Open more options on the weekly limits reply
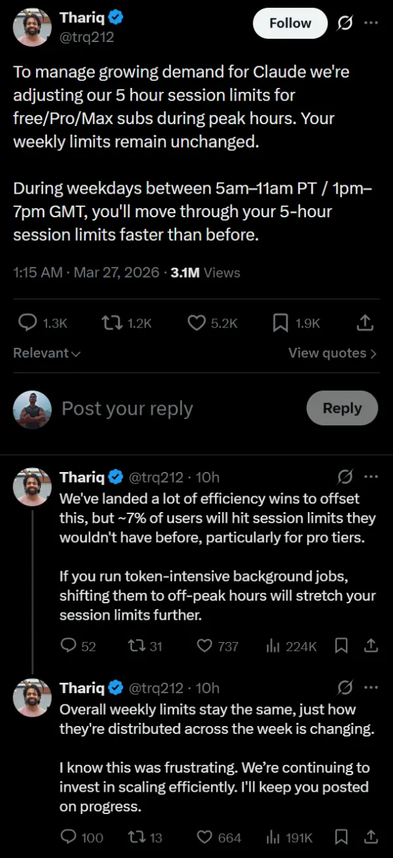Image resolution: width=393 pixels, height=858 pixels. (x=371, y=688)
